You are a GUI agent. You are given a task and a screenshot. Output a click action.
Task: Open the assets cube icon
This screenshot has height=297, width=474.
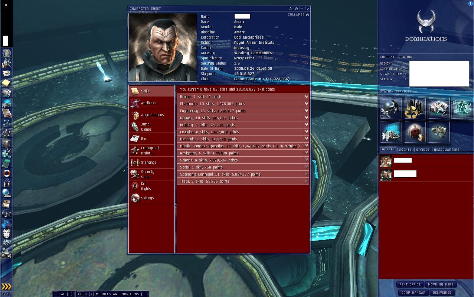point(6,143)
